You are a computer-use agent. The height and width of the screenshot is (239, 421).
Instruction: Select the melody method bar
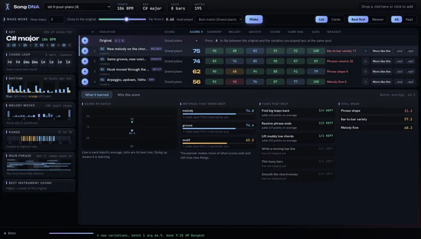pos(218,114)
